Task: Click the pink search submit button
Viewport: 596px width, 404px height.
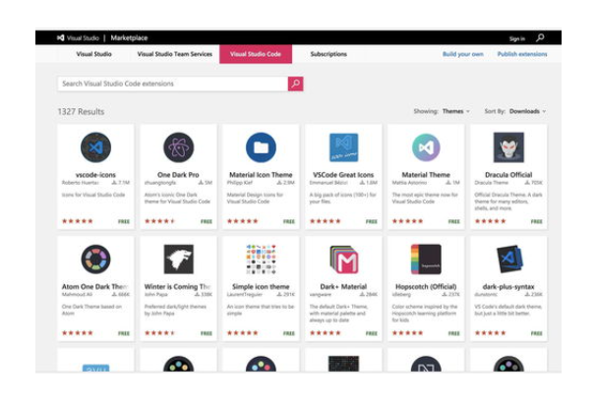Action: tap(295, 84)
